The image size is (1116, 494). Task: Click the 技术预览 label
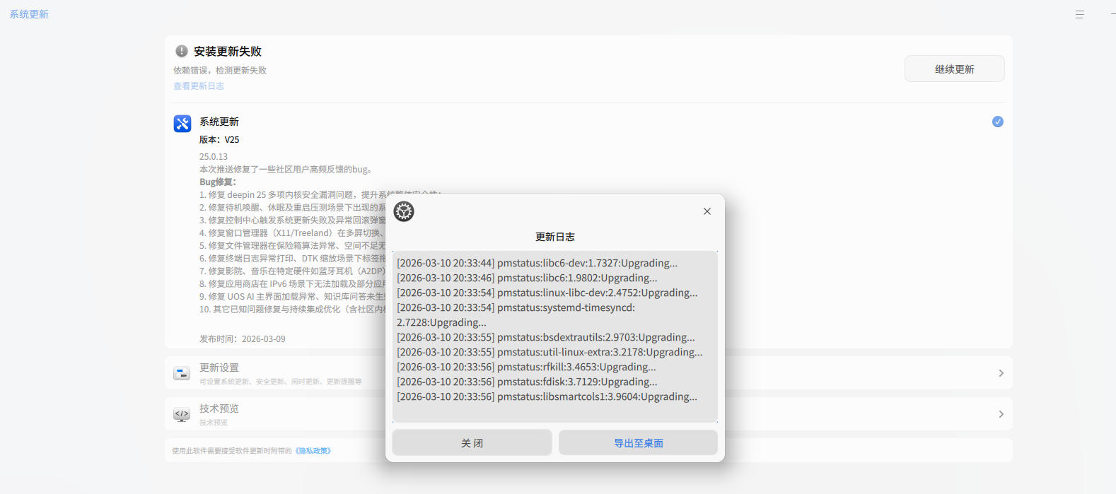tap(219, 408)
